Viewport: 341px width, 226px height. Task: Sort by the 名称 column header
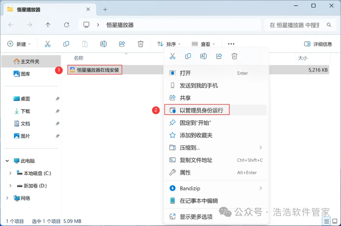click(x=79, y=58)
